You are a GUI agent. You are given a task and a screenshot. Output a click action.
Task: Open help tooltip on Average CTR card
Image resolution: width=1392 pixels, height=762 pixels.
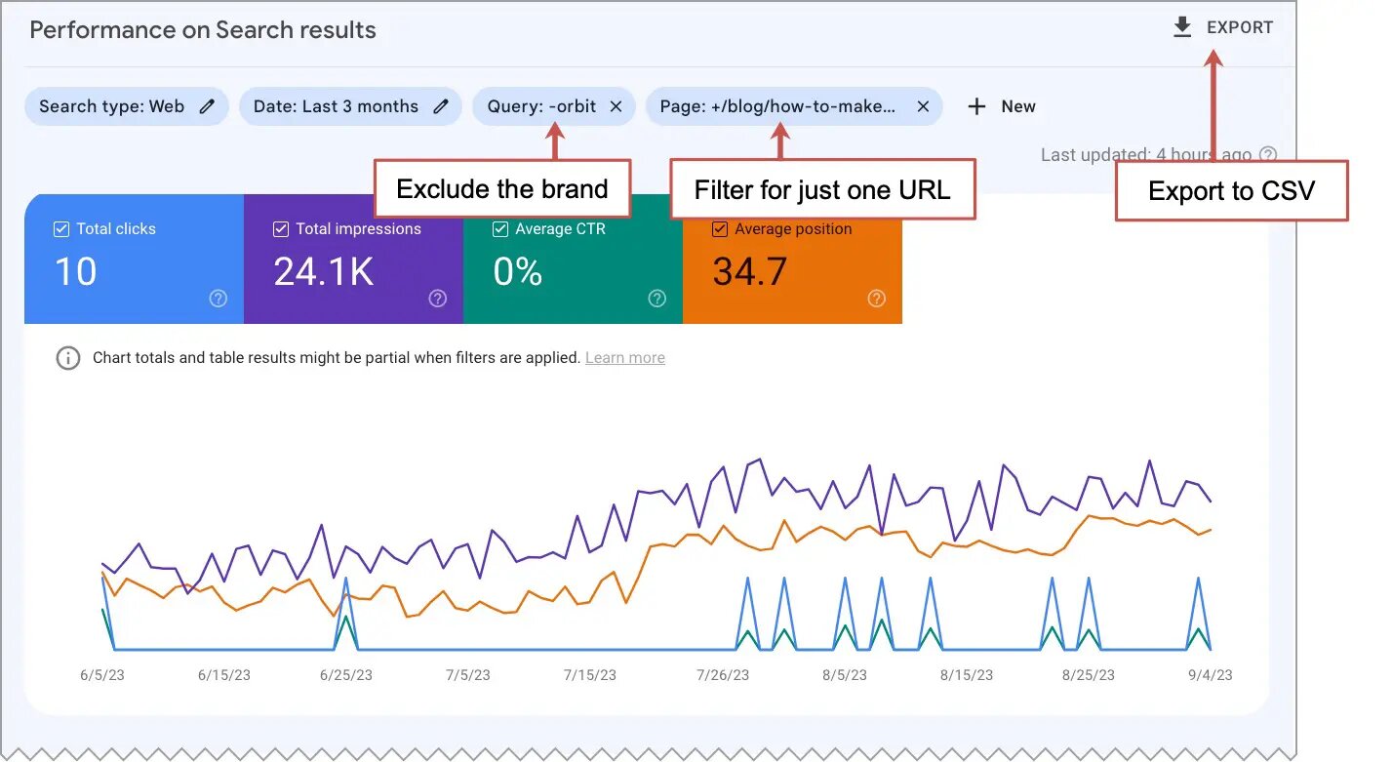[656, 299]
